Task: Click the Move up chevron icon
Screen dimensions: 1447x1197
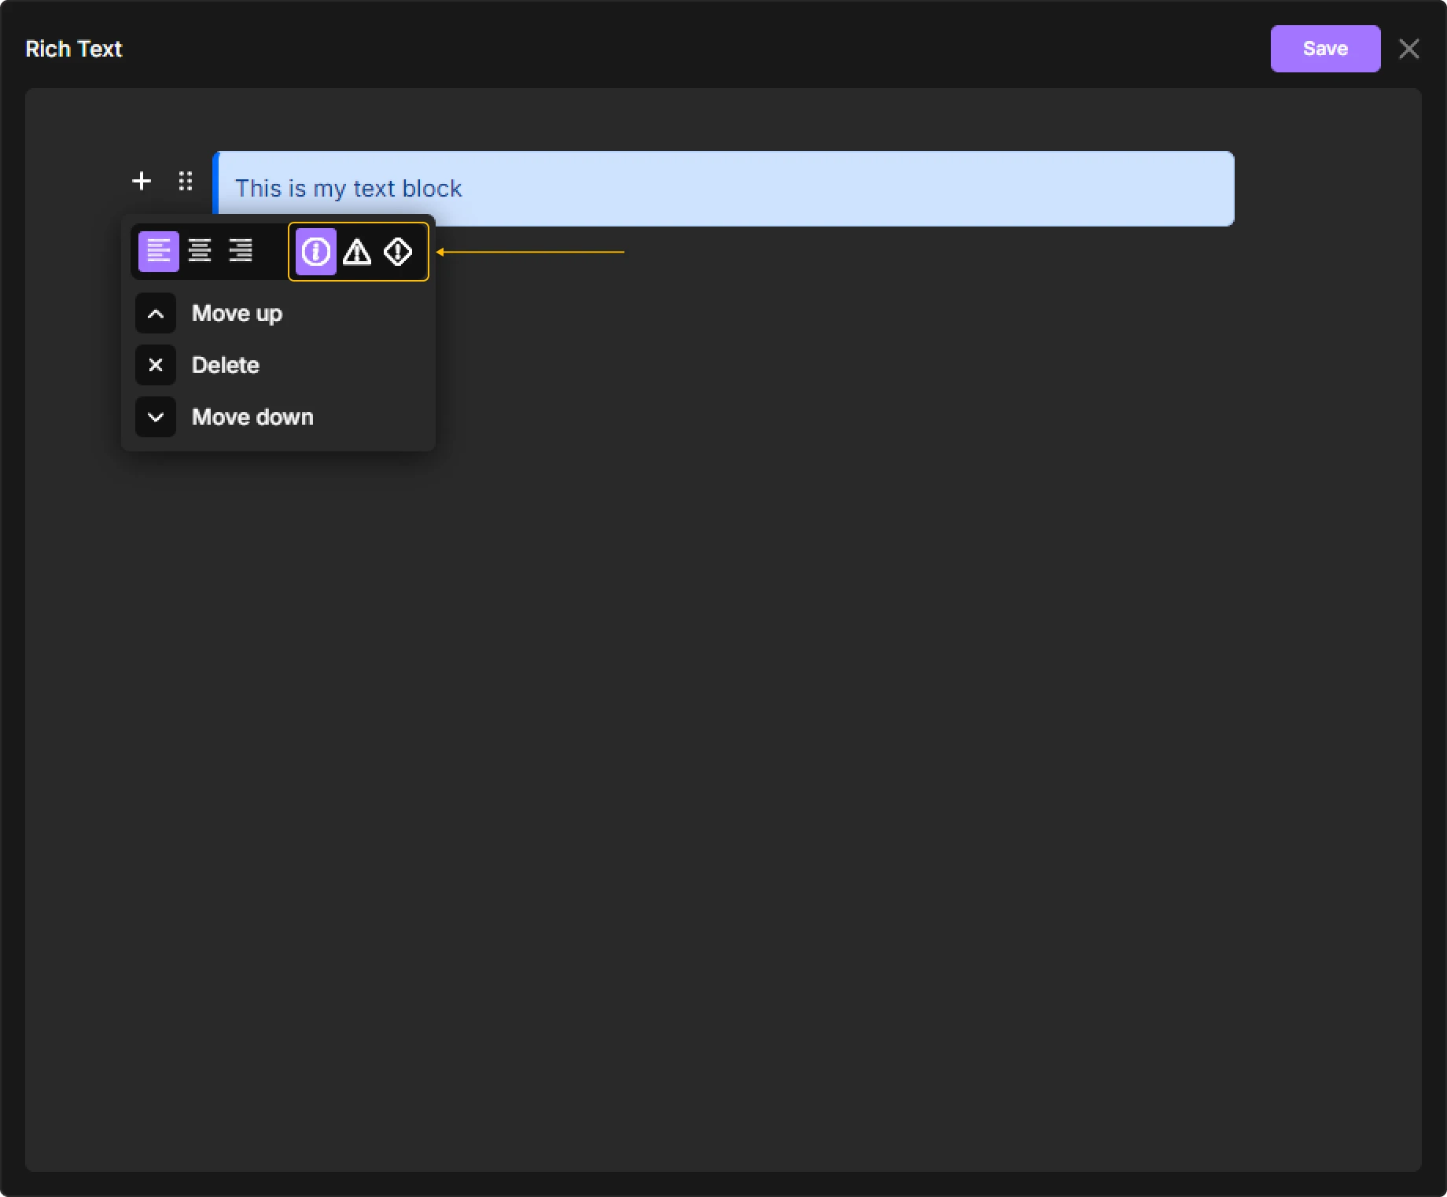Action: pyautogui.click(x=156, y=313)
